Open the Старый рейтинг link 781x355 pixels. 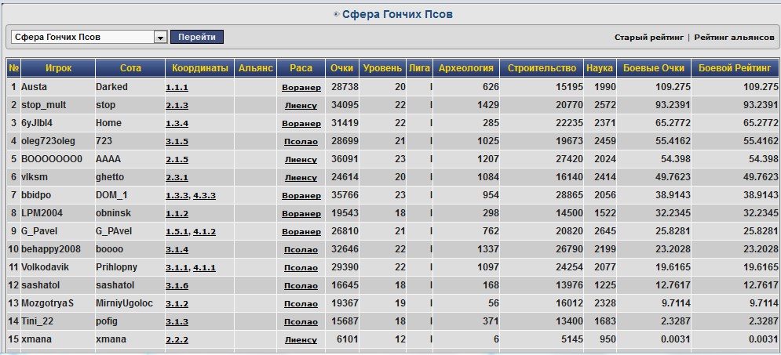pos(648,37)
